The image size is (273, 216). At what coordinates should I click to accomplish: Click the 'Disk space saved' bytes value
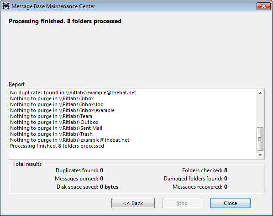point(109,187)
